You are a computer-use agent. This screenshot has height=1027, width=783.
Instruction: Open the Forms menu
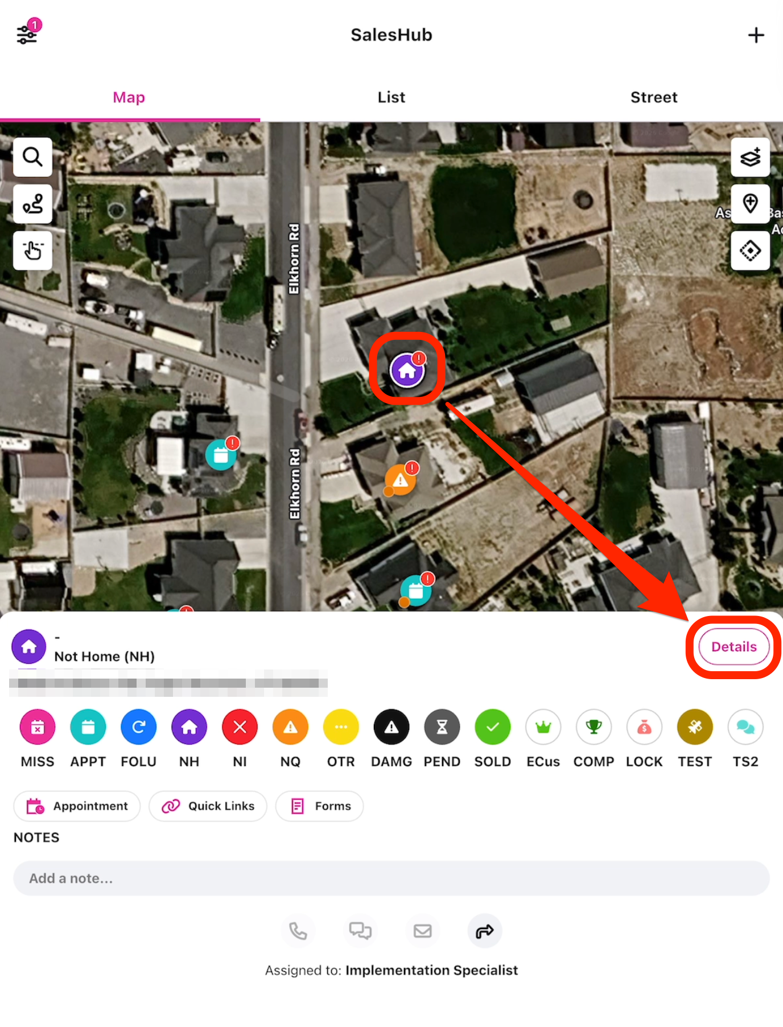(319, 806)
